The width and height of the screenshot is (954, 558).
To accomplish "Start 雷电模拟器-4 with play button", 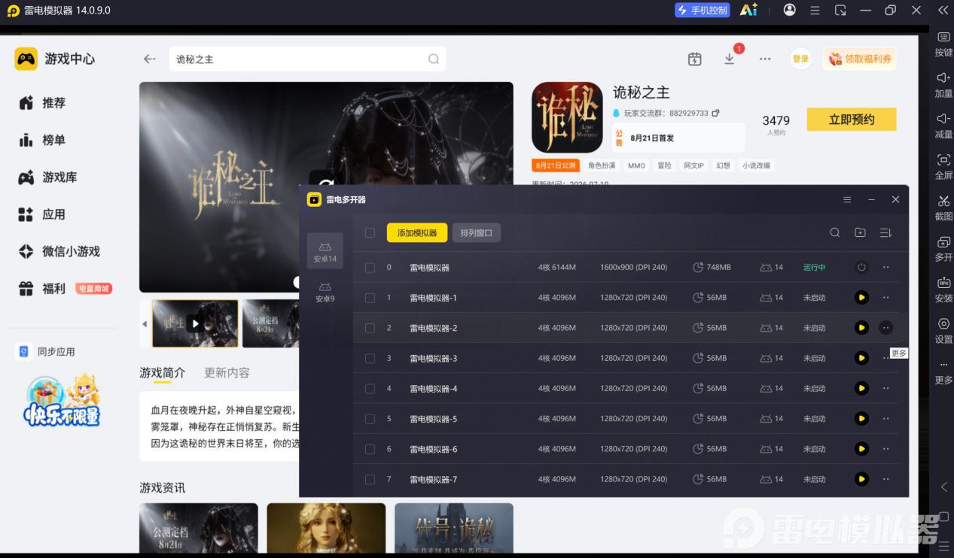I will (x=862, y=389).
